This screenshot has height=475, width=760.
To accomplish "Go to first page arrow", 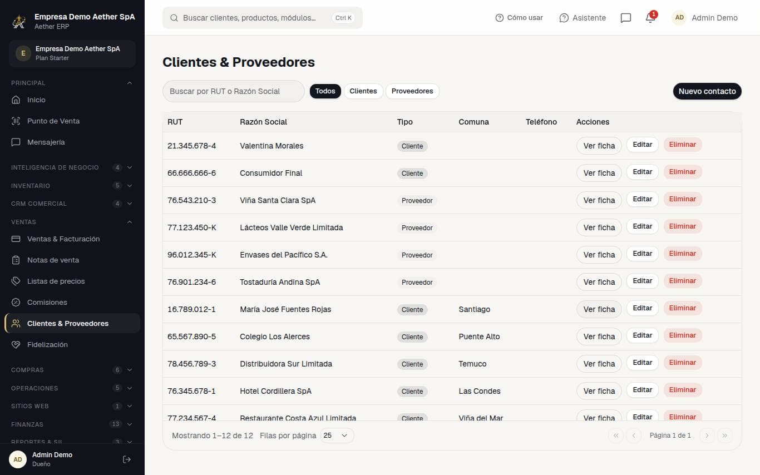I will point(616,436).
